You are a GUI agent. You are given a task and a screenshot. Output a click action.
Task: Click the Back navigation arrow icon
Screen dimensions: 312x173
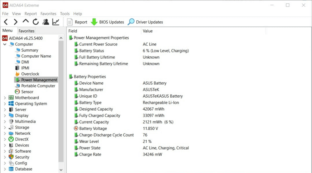(6, 22)
